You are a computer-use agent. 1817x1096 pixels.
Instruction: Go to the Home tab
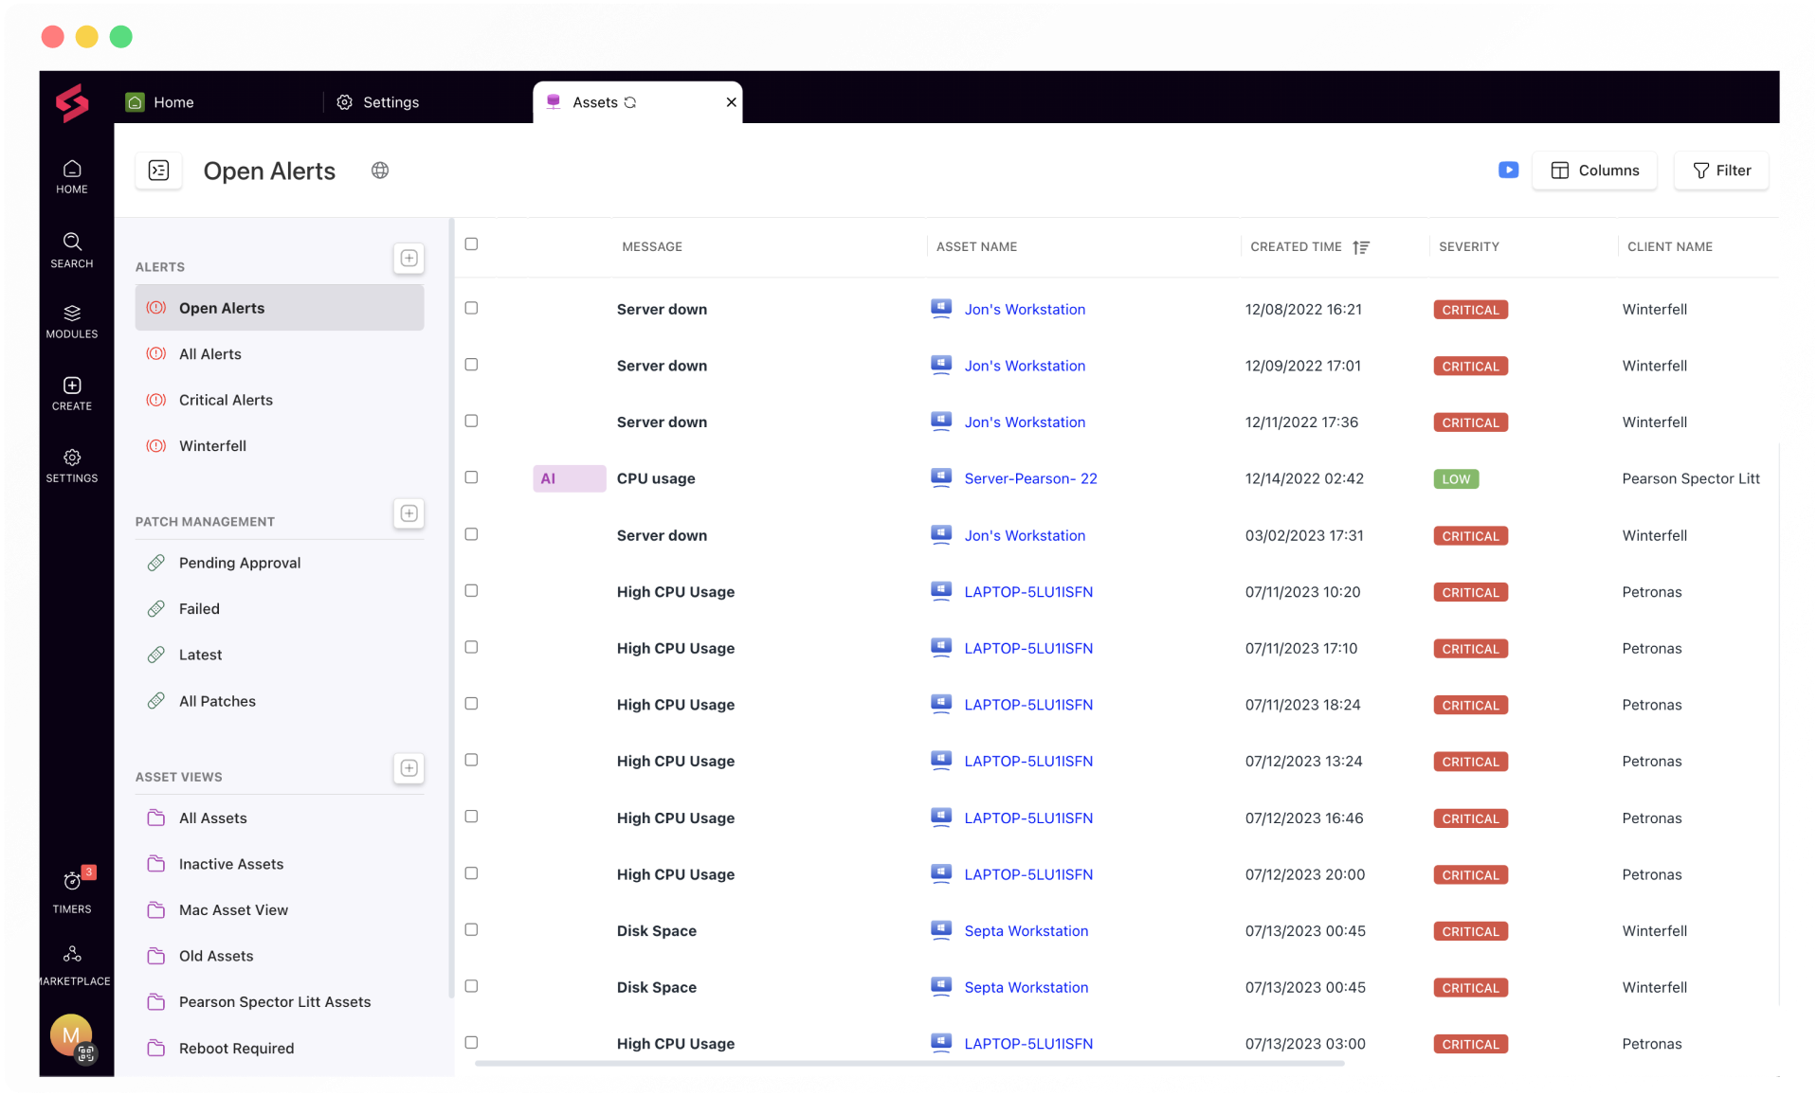[159, 101]
